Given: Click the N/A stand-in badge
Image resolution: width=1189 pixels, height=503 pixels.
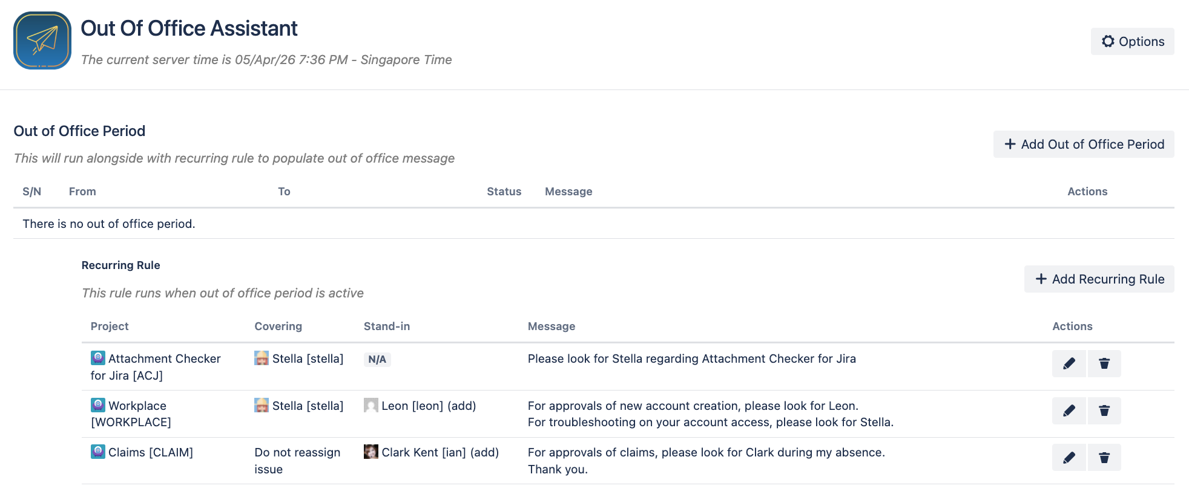Looking at the screenshot, I should 377,360.
